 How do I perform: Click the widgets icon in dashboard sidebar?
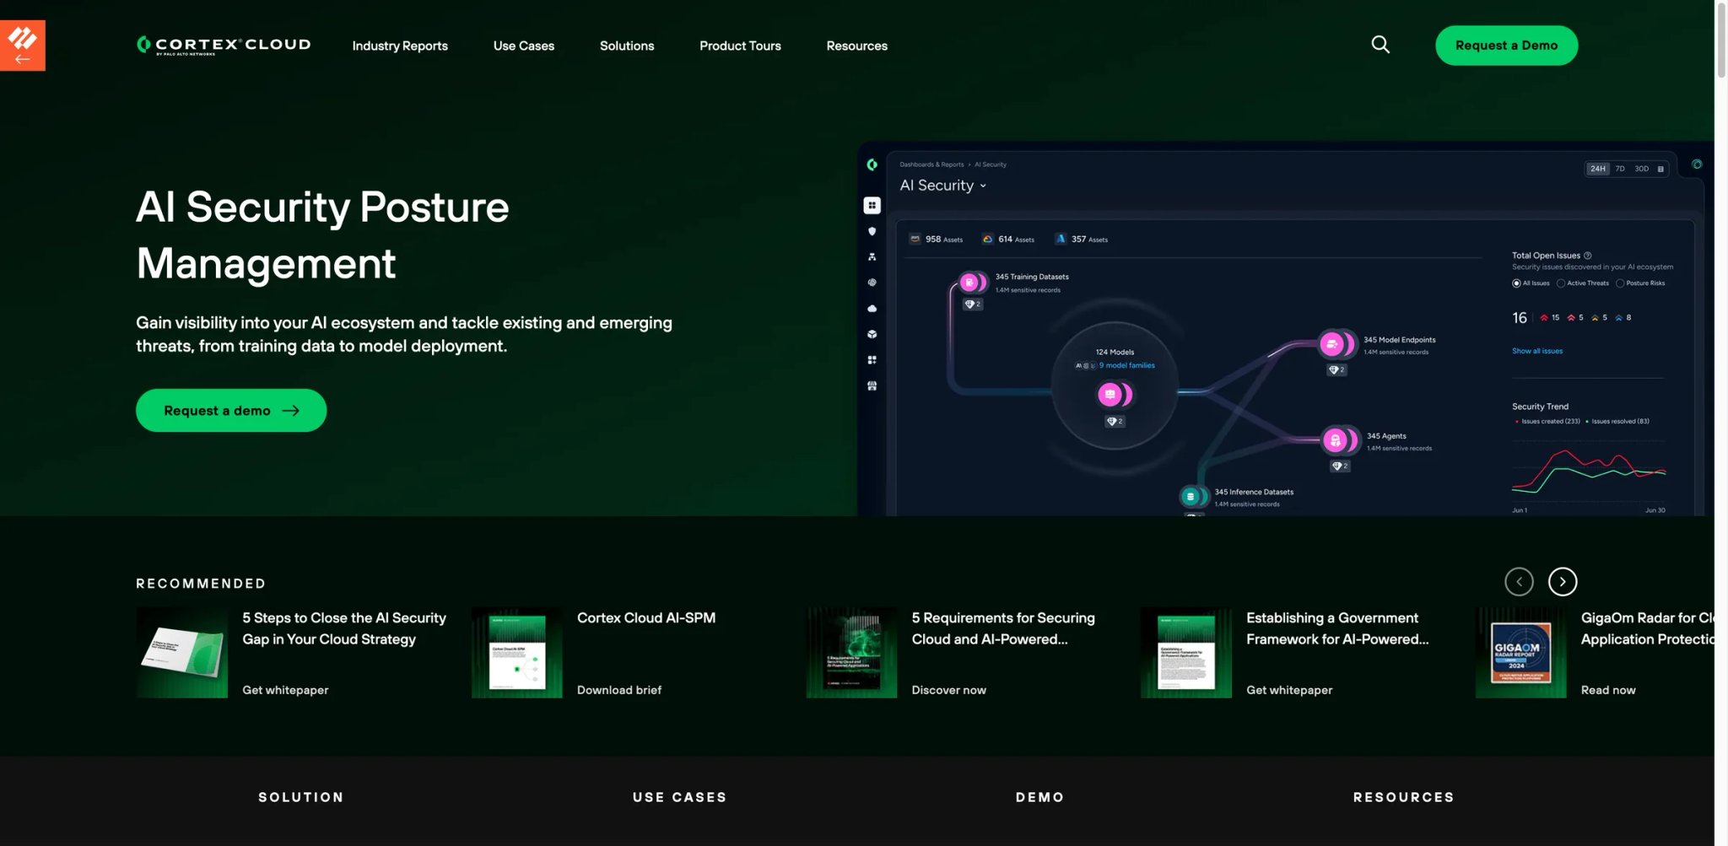[x=872, y=360]
